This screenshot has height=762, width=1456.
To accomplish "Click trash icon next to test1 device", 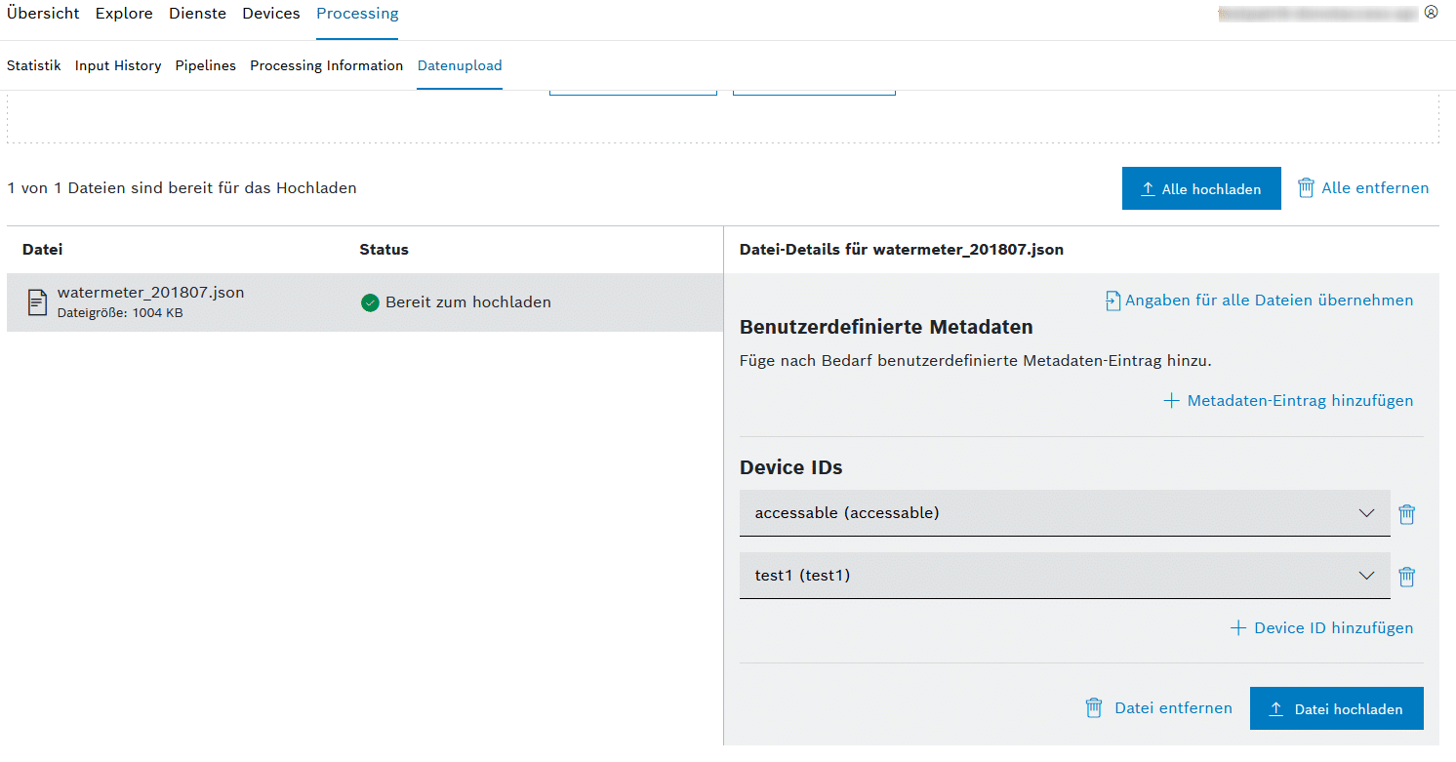I will coord(1406,577).
